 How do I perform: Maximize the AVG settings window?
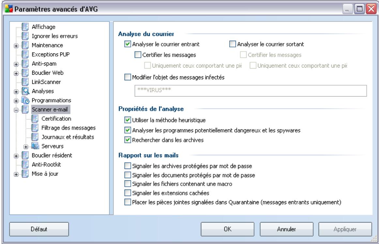pyautogui.click(x=359, y=9)
